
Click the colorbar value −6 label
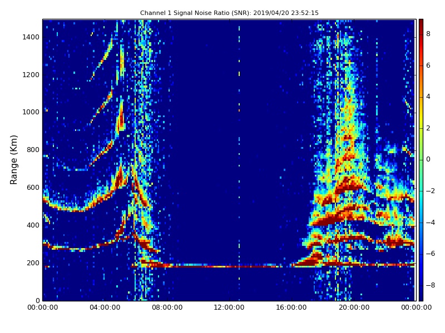click(431, 254)
